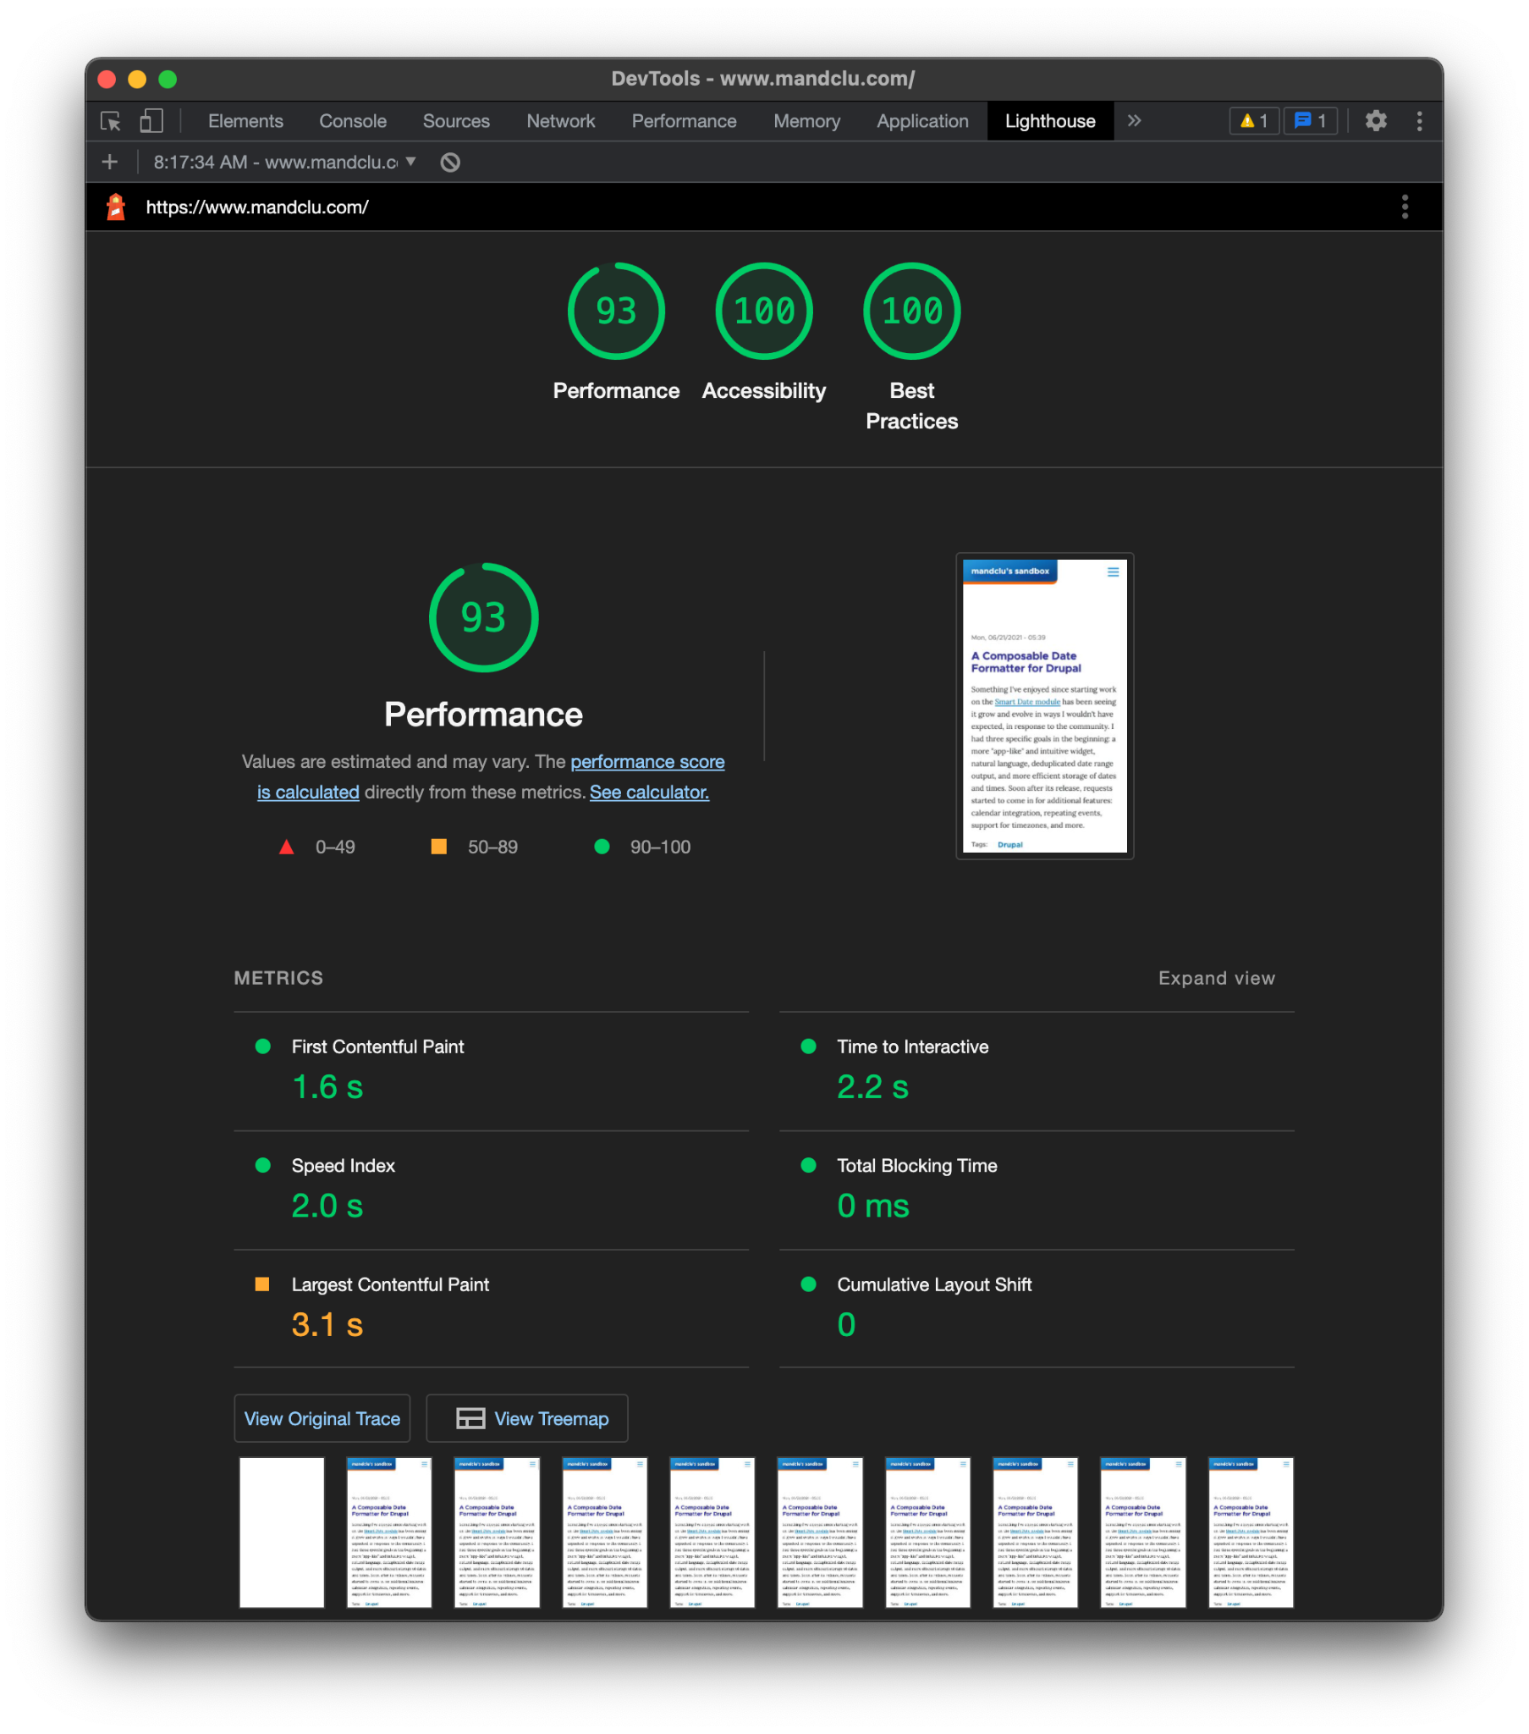Jump to Accessibility score gauge
The image size is (1529, 1734).
[763, 312]
